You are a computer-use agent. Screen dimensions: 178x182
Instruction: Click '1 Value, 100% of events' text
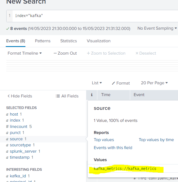[x=116, y=121]
